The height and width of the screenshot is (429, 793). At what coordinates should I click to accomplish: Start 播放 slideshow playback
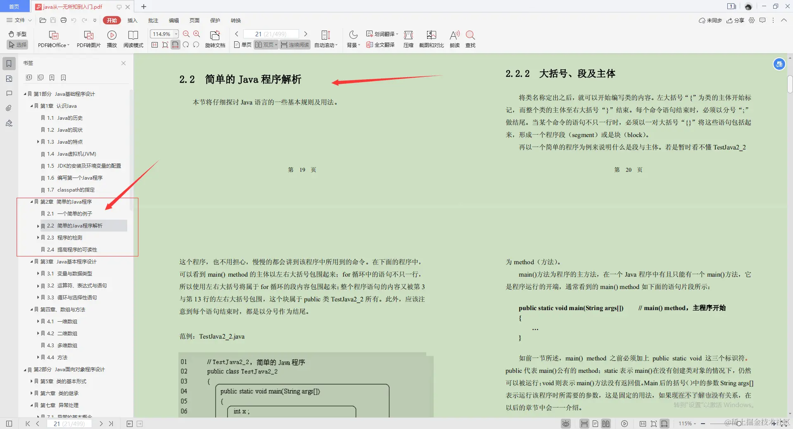112,39
